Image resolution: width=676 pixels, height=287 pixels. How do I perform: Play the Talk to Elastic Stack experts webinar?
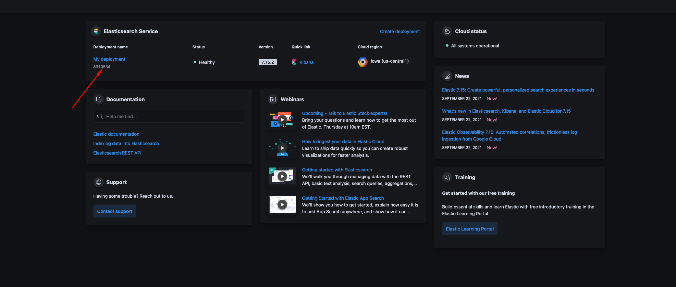pyautogui.click(x=282, y=120)
